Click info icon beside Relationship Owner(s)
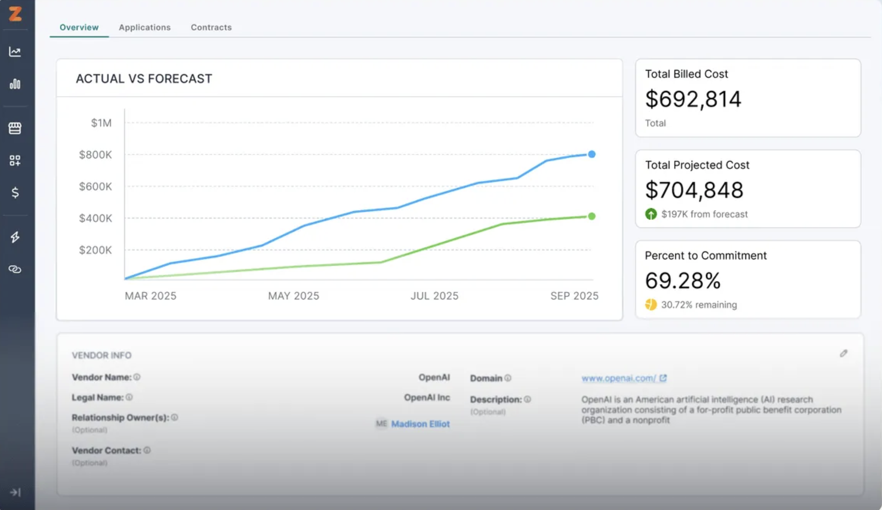 [x=174, y=417]
